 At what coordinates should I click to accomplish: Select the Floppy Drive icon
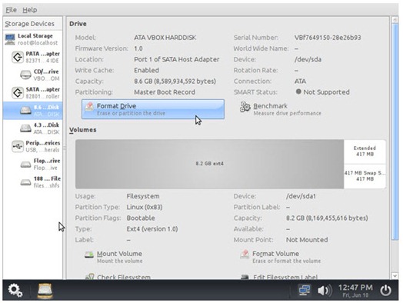click(x=25, y=164)
